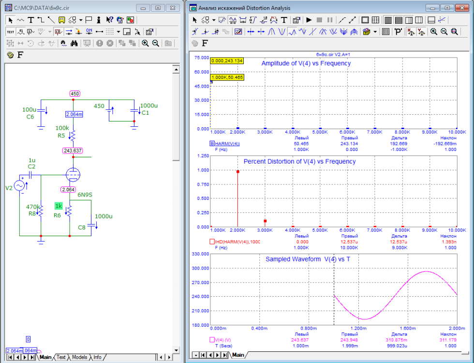Click the context help arrow-question icon
This screenshot has width=474, height=363.
click(x=109, y=20)
